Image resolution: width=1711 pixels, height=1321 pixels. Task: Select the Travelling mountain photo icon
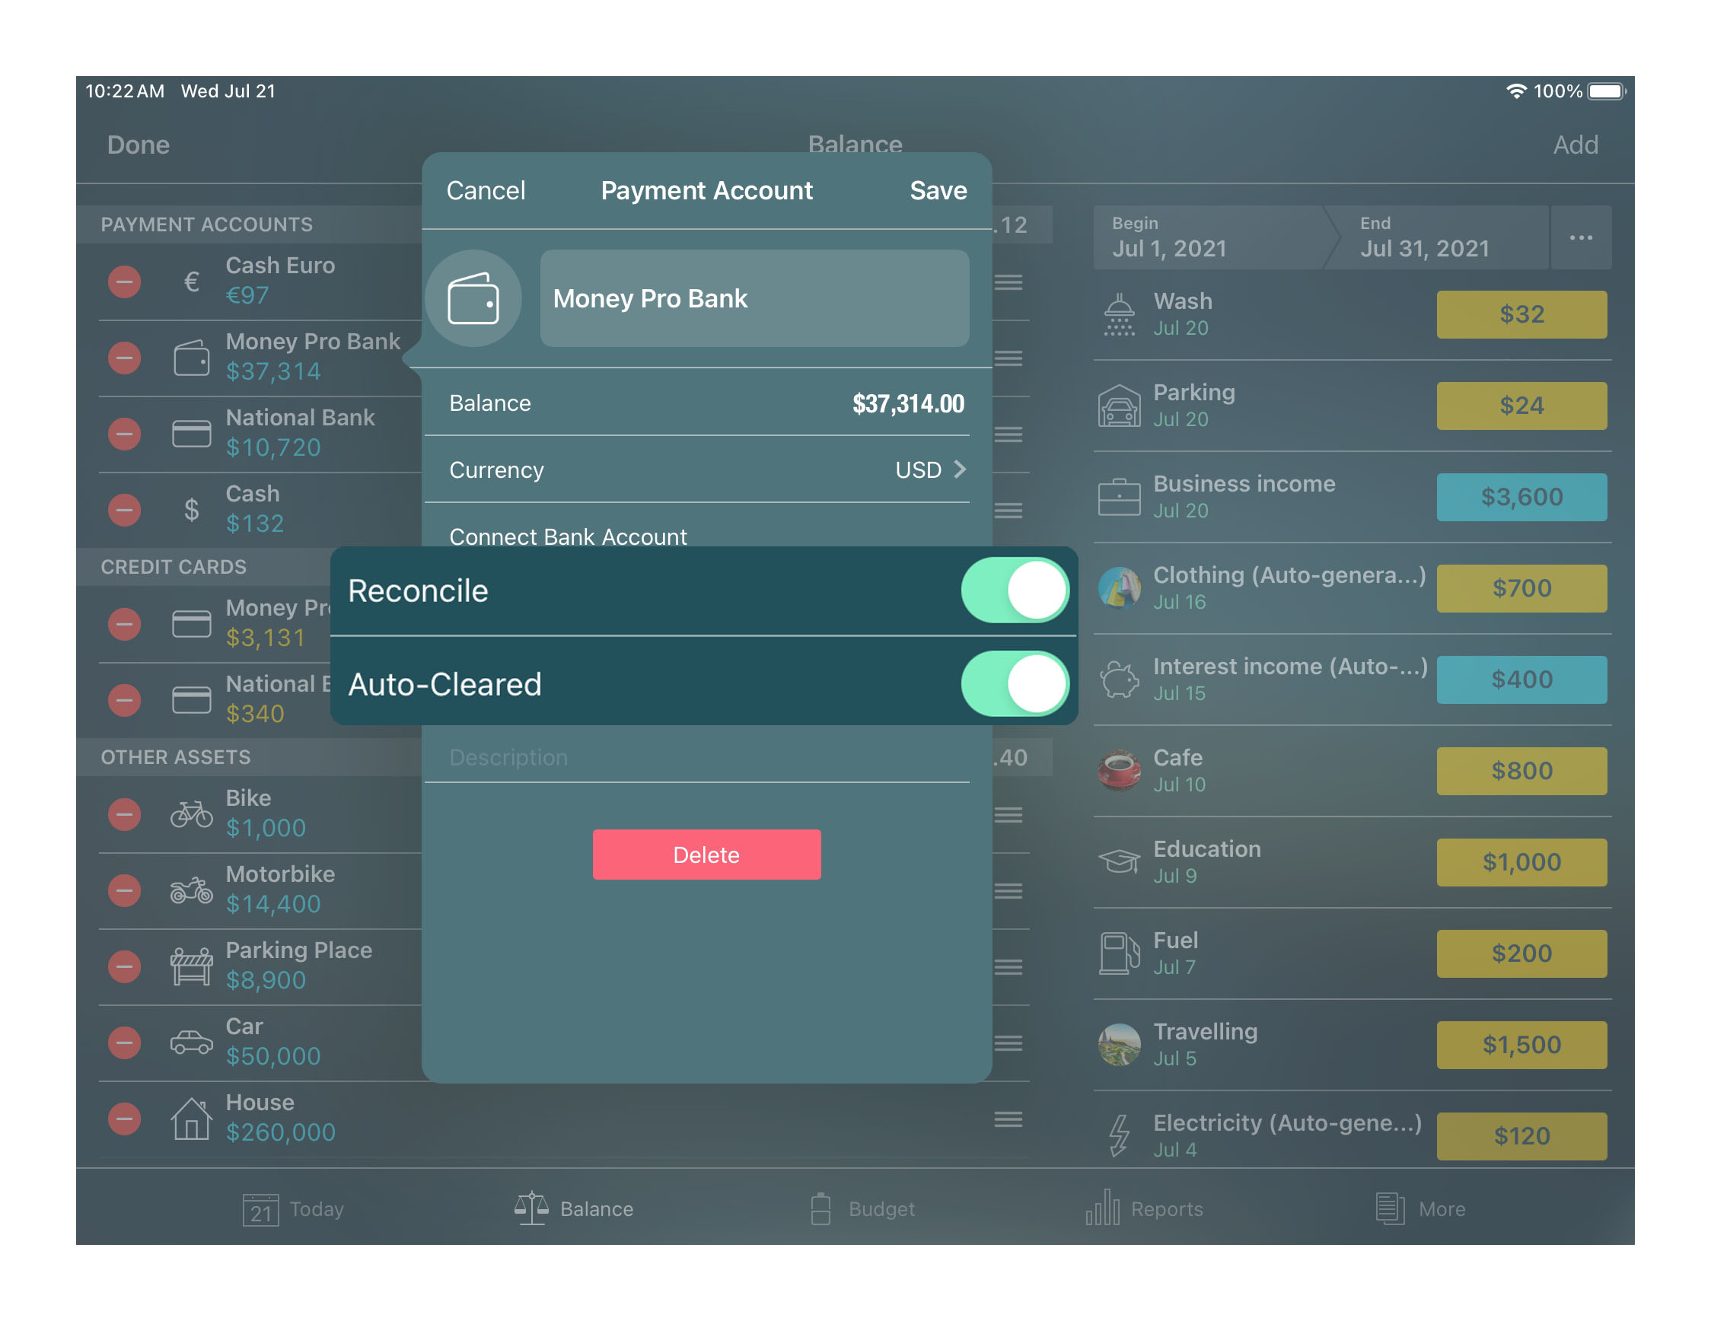(1121, 1042)
